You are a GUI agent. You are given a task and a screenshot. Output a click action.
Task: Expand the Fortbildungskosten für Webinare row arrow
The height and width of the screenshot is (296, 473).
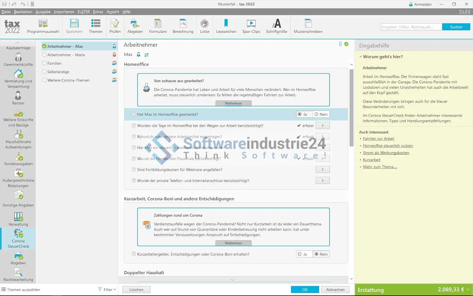(x=323, y=169)
